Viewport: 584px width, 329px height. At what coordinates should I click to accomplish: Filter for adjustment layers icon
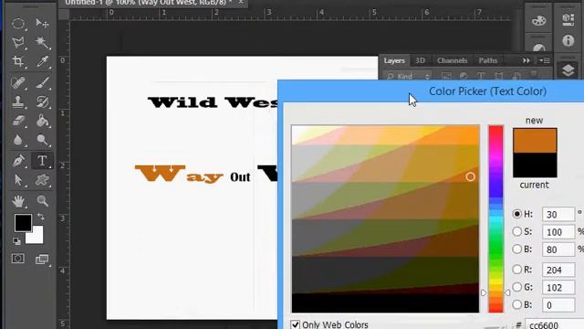[464, 77]
